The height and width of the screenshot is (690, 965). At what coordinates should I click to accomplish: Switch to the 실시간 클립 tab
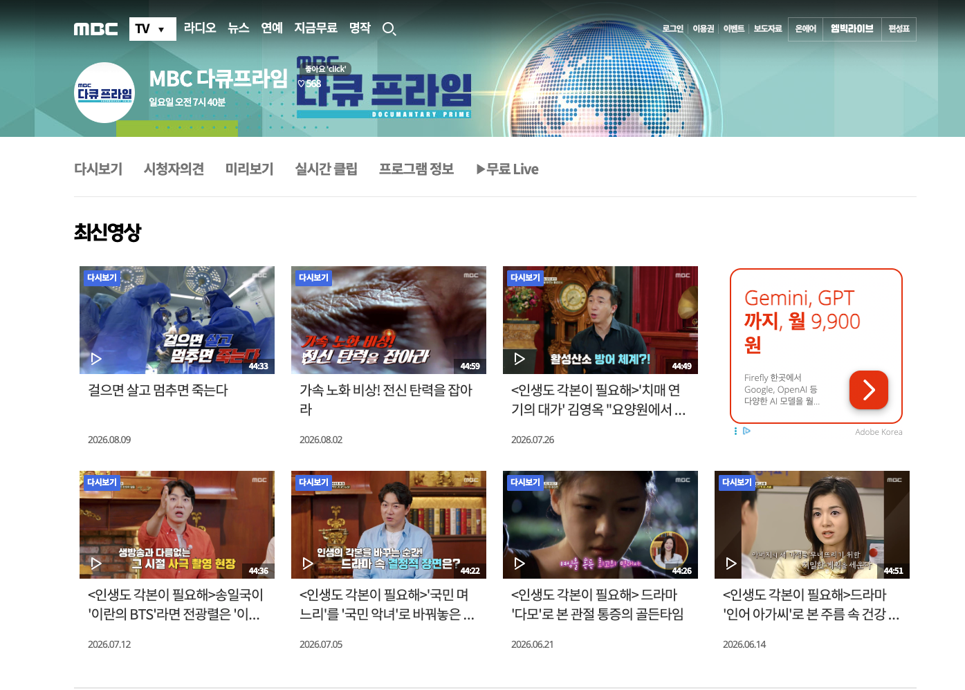pyautogui.click(x=327, y=169)
